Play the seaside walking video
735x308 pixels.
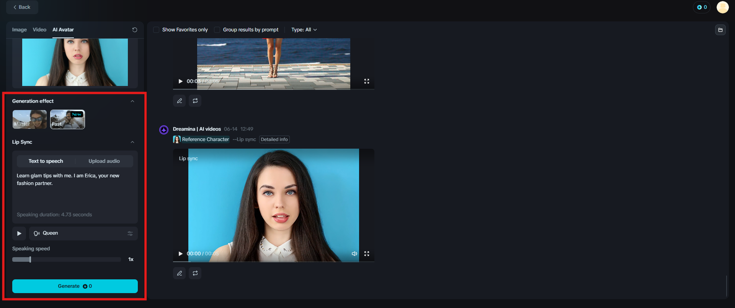(181, 81)
